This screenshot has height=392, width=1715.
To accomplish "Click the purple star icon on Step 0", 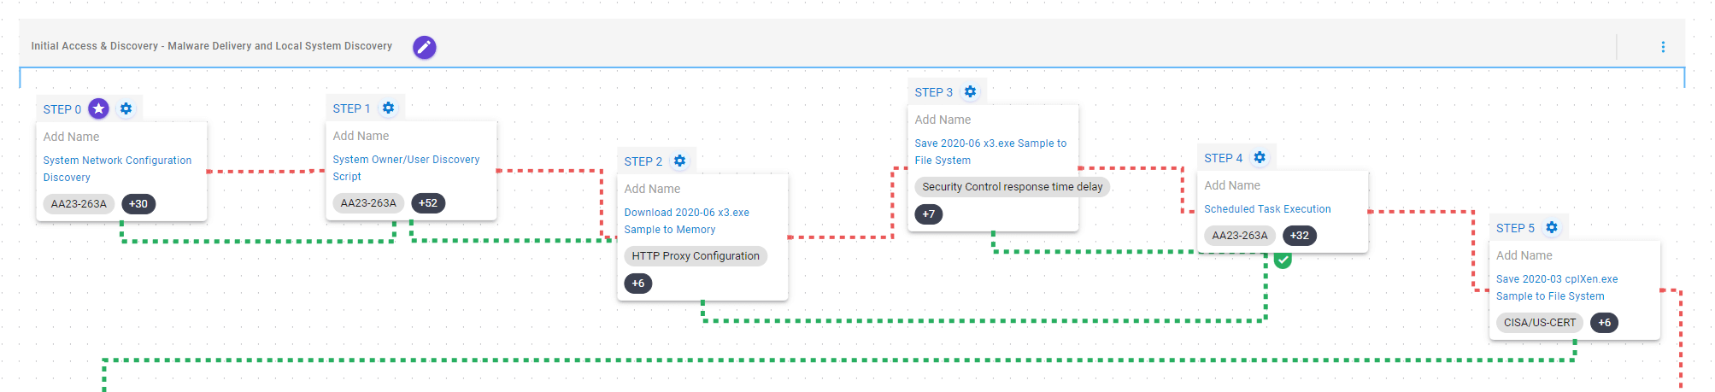I will click(x=99, y=108).
